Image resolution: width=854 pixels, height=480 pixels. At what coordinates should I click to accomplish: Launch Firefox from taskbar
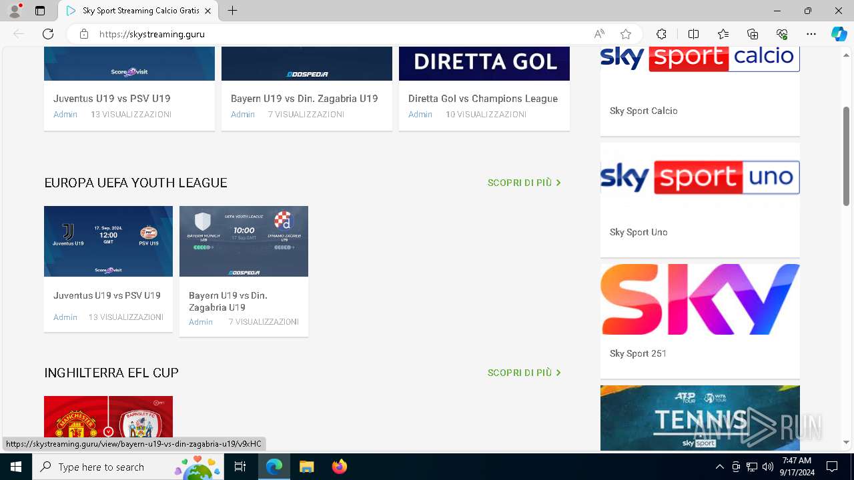click(x=340, y=467)
